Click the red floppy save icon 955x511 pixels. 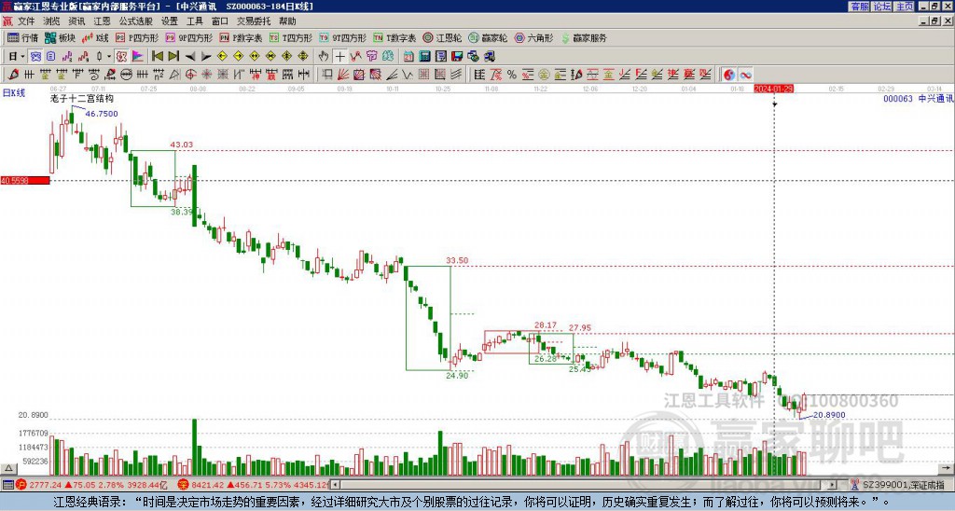tap(457, 56)
